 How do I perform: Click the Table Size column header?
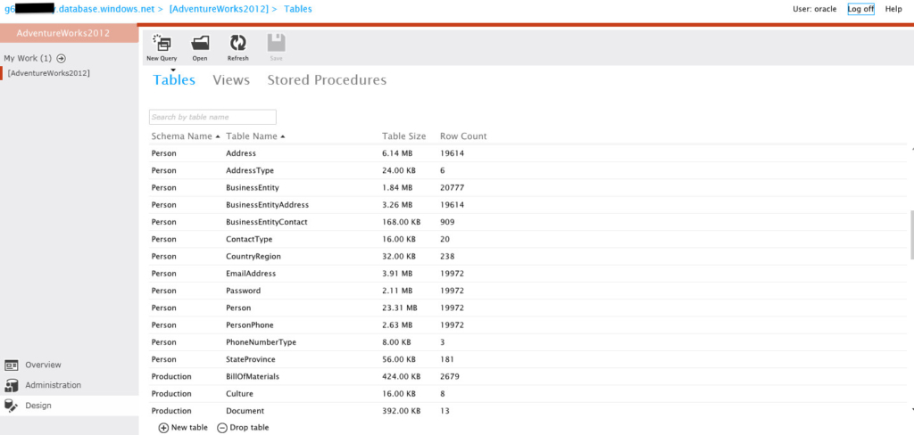coord(404,136)
